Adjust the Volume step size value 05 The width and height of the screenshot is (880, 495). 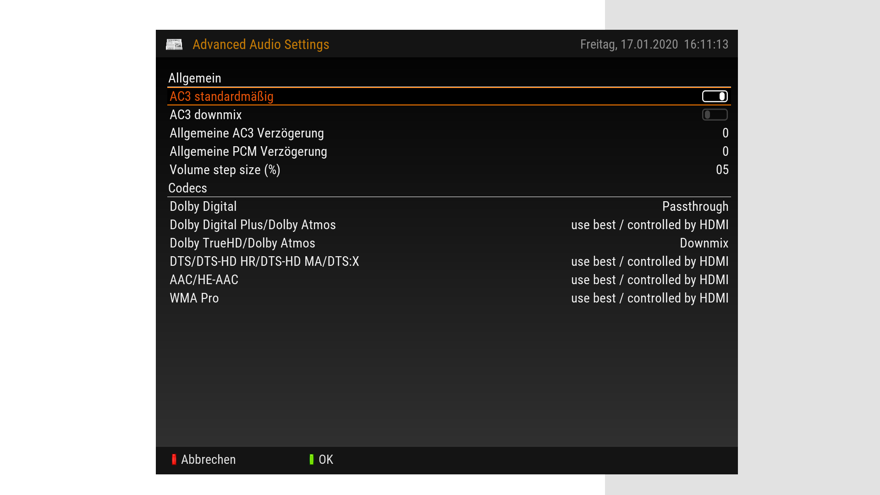722,170
